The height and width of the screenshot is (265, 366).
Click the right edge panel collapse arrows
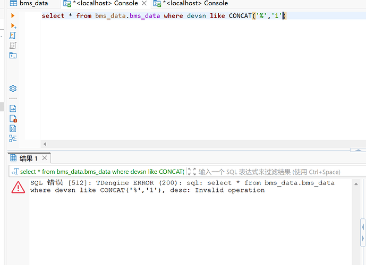tap(363, 232)
